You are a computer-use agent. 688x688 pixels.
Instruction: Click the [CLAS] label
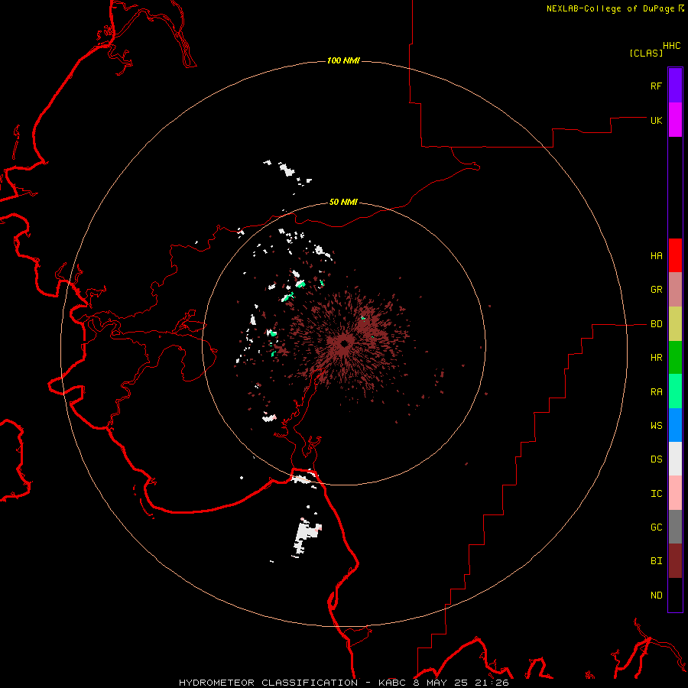pos(646,53)
